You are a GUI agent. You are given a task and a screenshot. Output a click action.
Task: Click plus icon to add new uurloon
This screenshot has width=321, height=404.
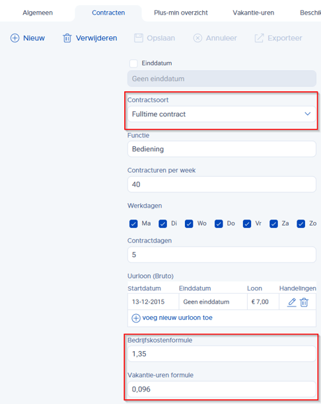point(136,318)
